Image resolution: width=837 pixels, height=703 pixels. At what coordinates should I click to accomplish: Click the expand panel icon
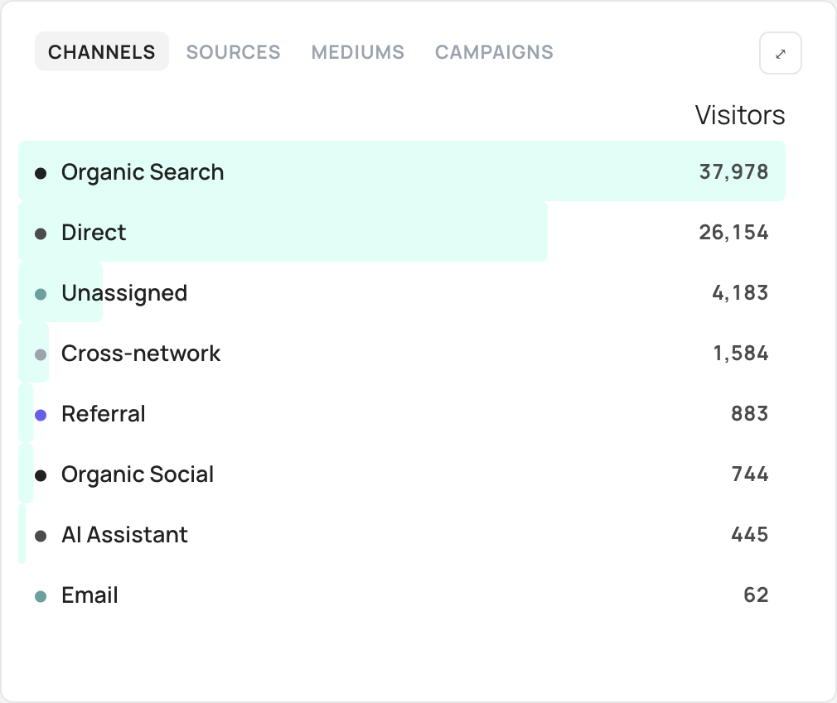click(x=780, y=53)
